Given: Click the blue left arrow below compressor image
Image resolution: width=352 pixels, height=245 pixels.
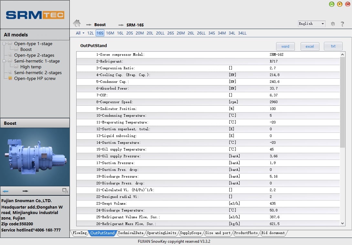Looking at the screenshot, I should click(5, 191).
